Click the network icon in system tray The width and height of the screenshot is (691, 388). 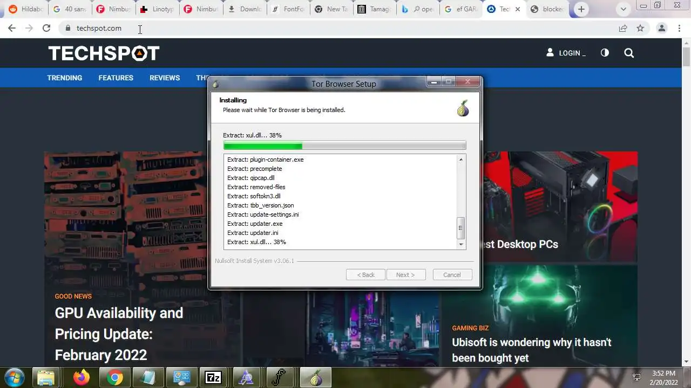636,377
